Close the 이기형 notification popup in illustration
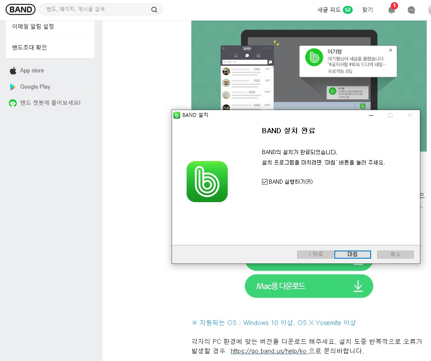 pos(391,50)
